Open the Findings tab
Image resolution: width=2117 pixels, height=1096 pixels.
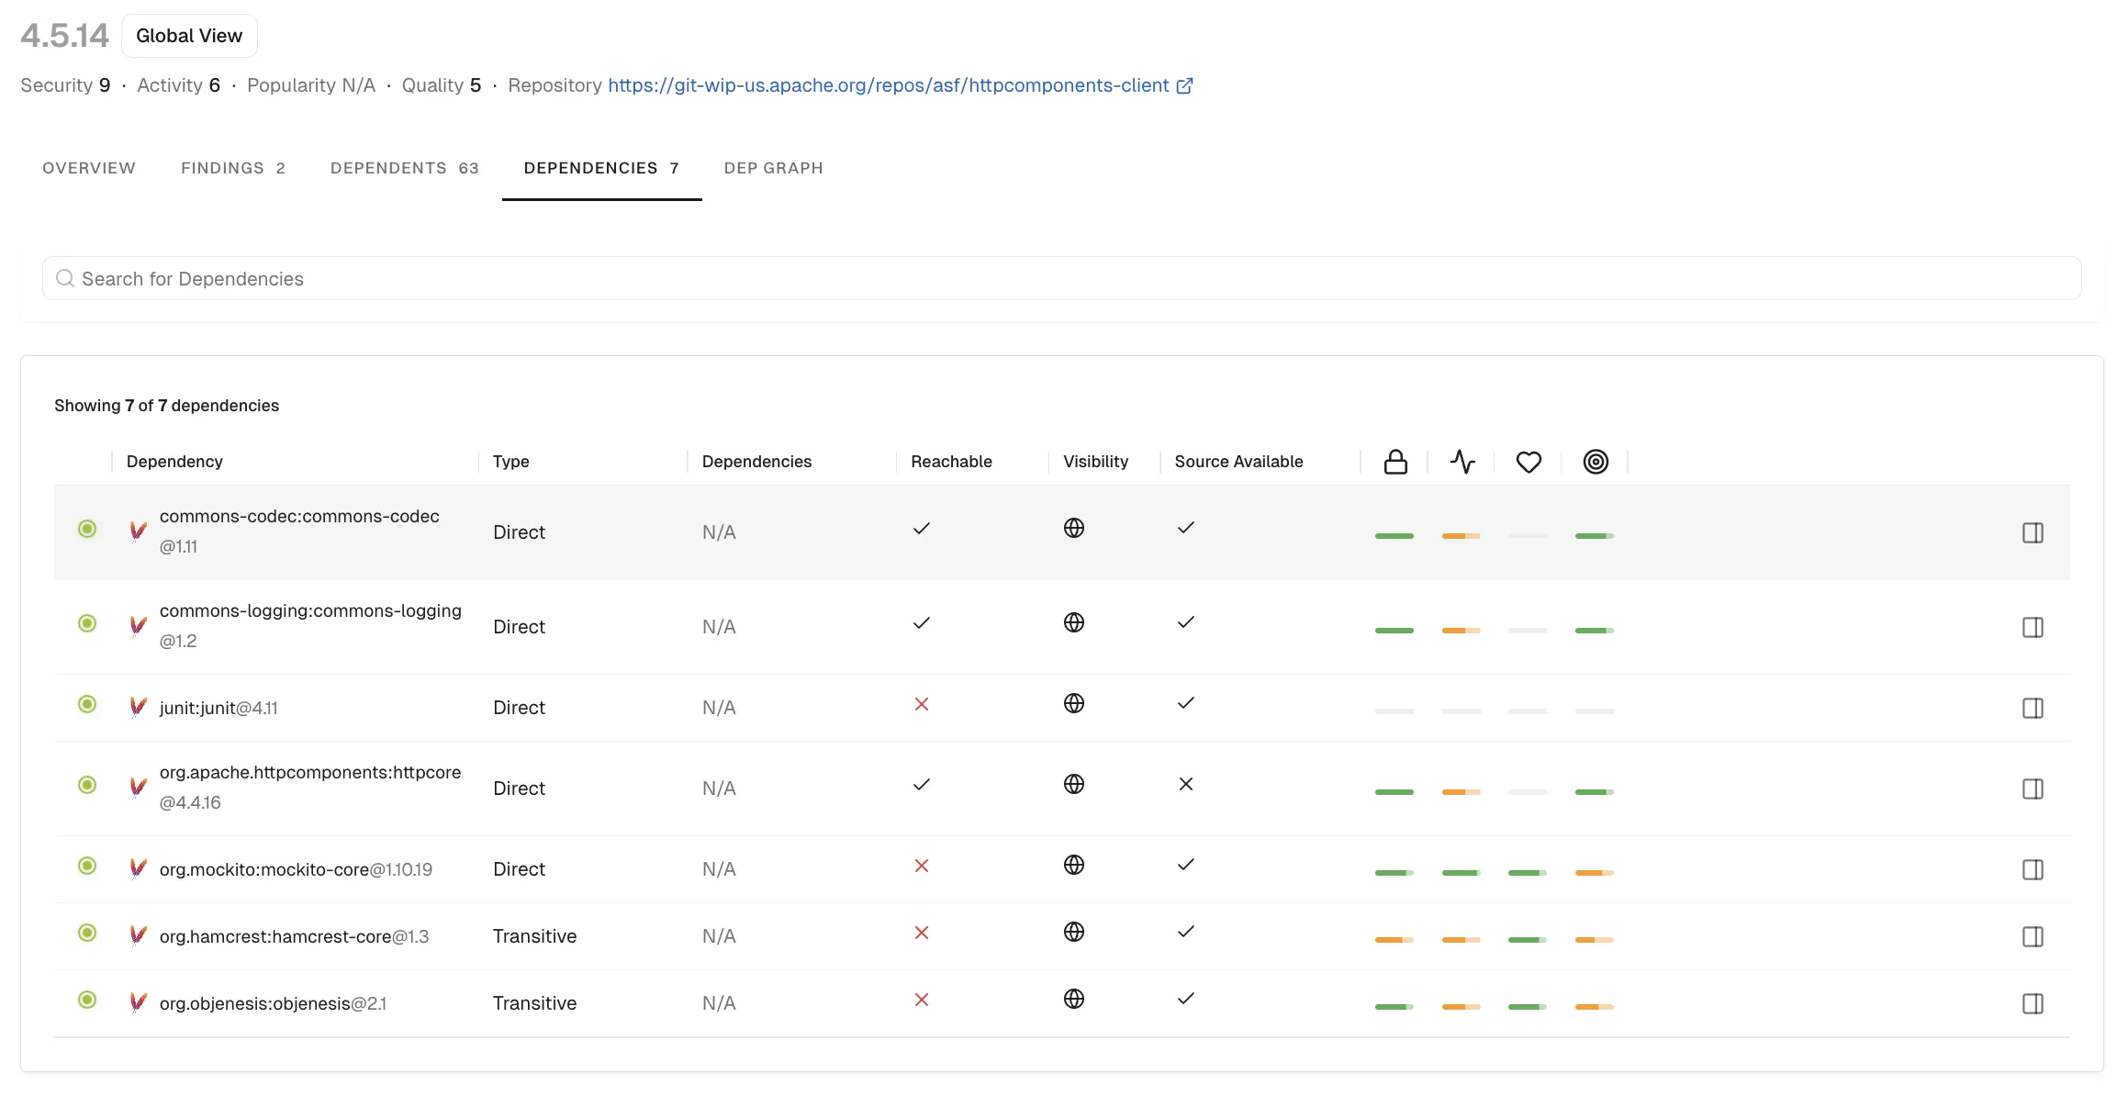click(x=233, y=168)
